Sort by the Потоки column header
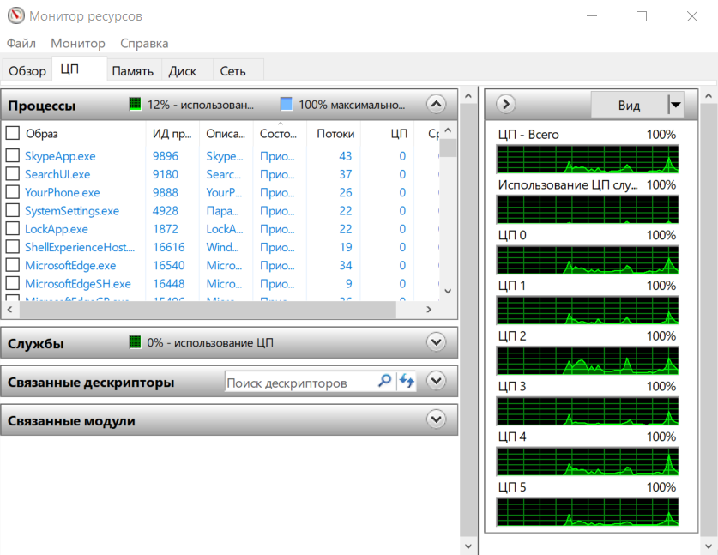This screenshot has width=718, height=555. (x=335, y=134)
